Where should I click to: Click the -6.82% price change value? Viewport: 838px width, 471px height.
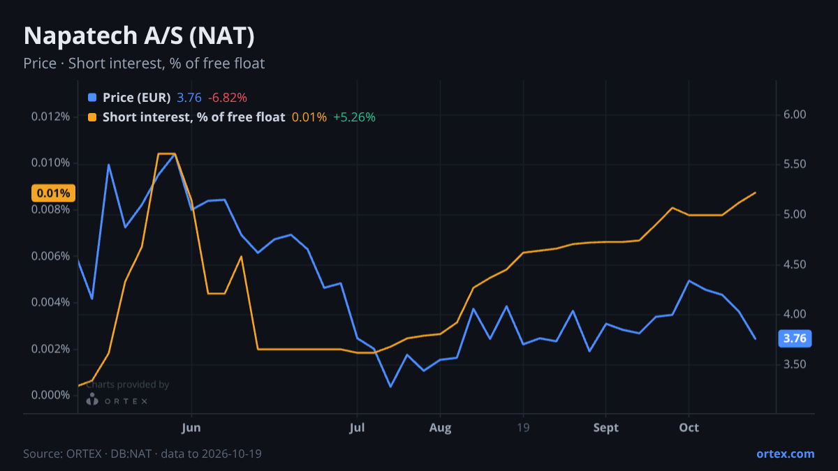coord(228,98)
